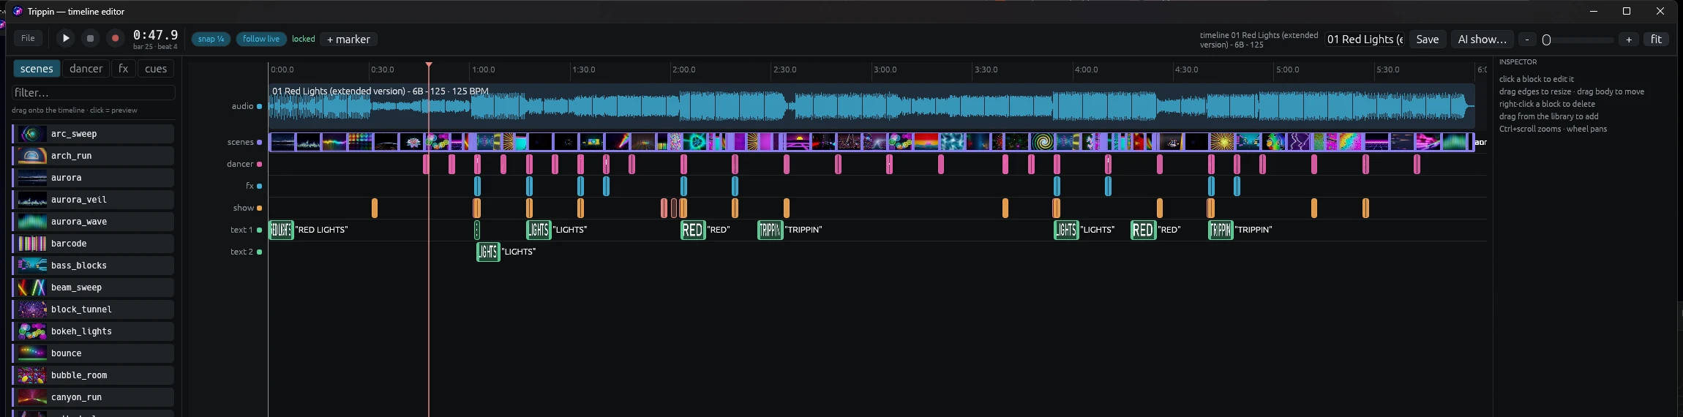
Task: Preview the barcode scene
Action: (x=94, y=244)
